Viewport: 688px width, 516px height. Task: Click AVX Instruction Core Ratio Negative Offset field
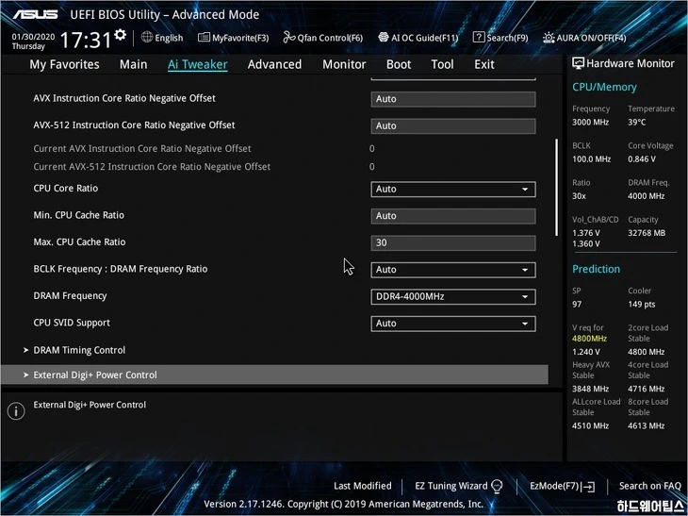click(x=452, y=99)
